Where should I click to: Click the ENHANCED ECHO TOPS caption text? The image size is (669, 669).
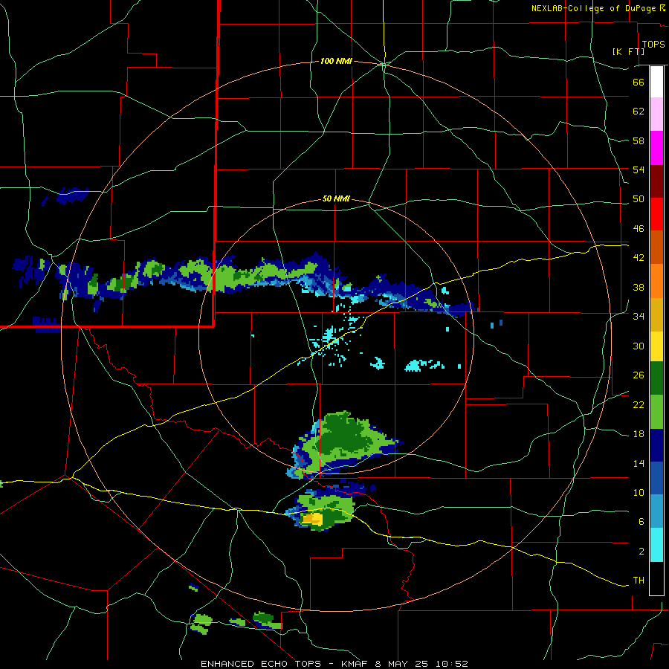coord(261,664)
